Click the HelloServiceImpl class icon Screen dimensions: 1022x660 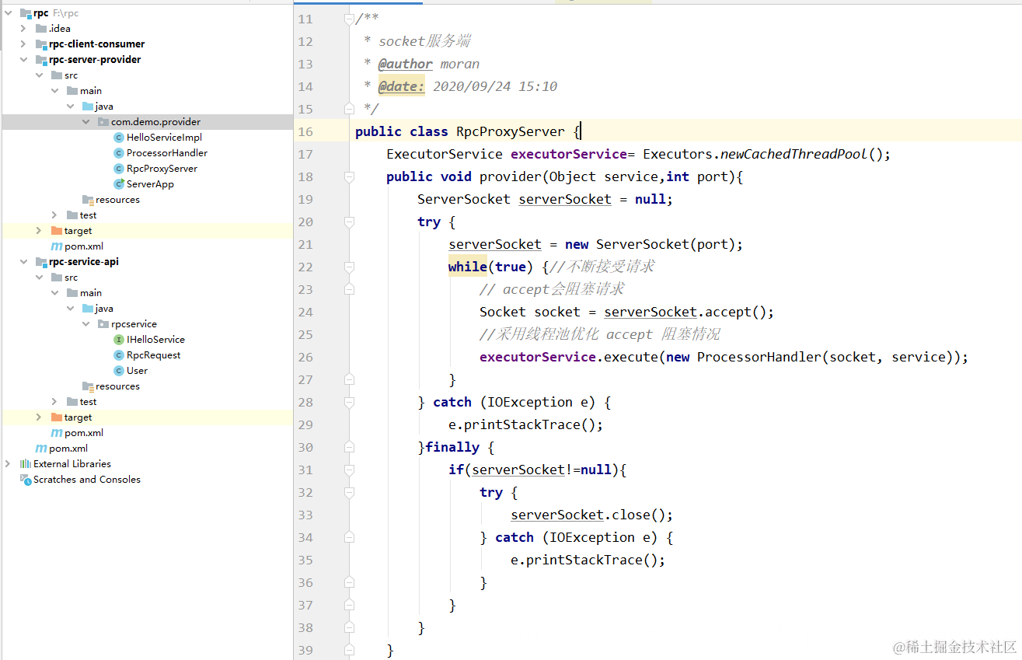[x=119, y=138]
